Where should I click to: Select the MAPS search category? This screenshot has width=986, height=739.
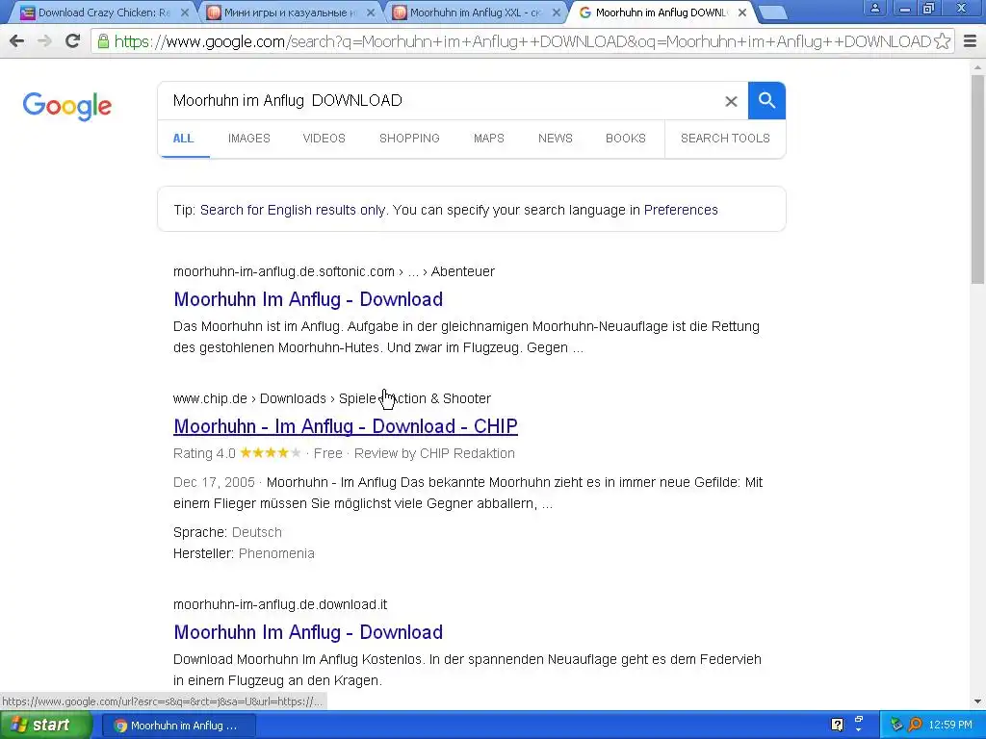(488, 139)
